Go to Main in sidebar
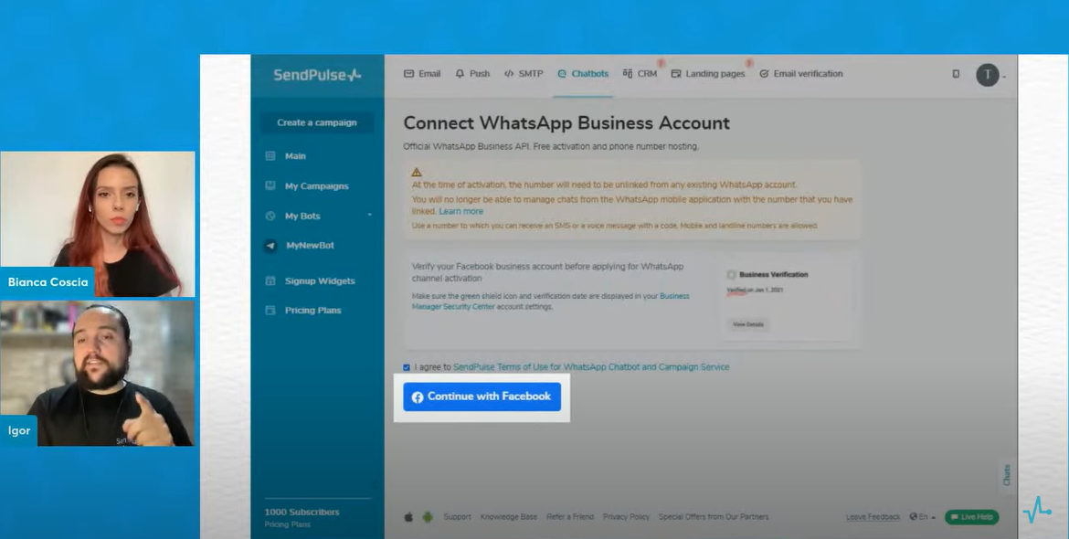The height and width of the screenshot is (539, 1069). click(295, 156)
